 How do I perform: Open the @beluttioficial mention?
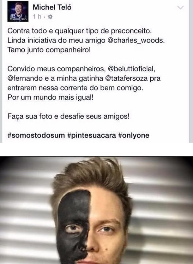131,69
